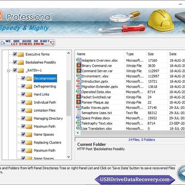Click the zip icon of Pioneer Plaque.zip

click(x=79, y=102)
